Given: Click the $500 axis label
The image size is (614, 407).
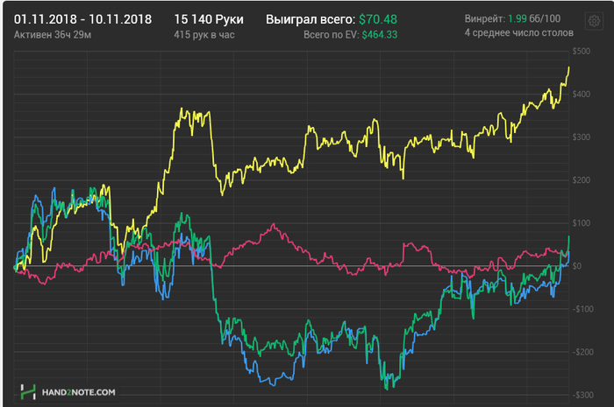Looking at the screenshot, I should [581, 51].
